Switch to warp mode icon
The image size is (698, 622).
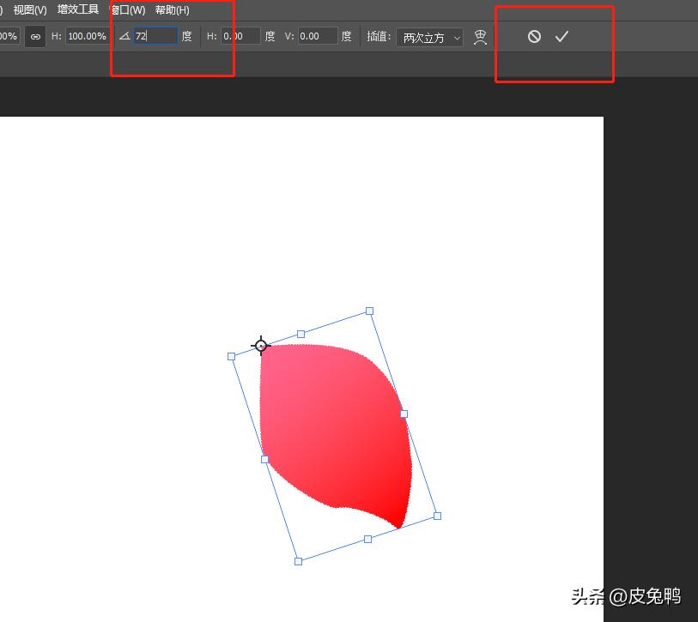[x=481, y=37]
